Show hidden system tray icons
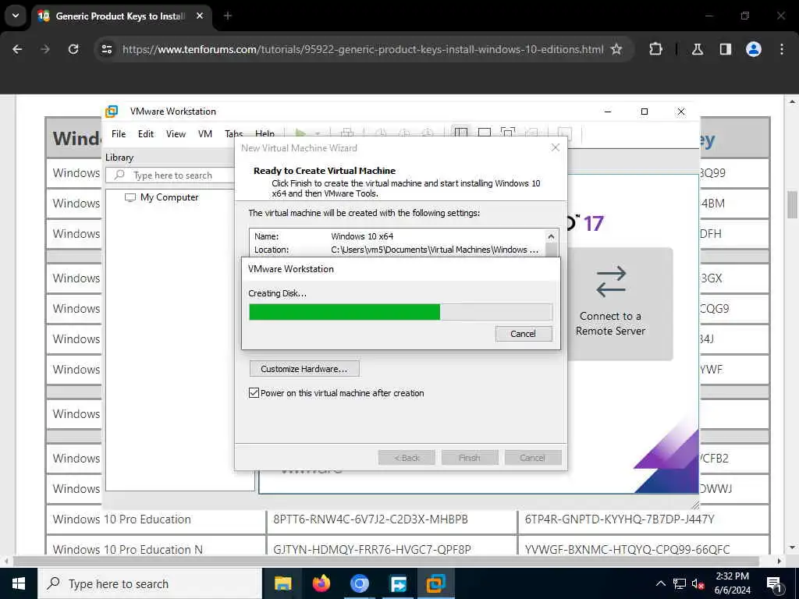This screenshot has height=599, width=799. (x=660, y=583)
